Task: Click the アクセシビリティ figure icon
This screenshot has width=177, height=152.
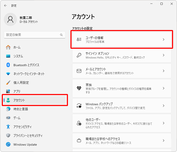Action: pos(8,127)
